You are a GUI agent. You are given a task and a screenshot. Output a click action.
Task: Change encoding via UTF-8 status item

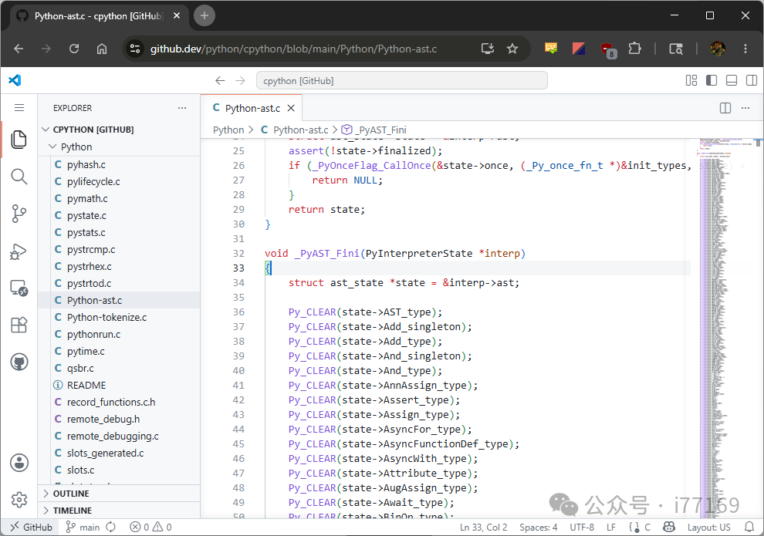click(x=582, y=528)
